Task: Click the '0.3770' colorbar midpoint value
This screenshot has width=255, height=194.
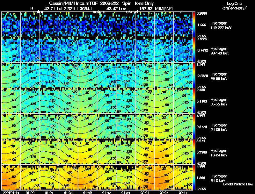Action: (x=202, y=127)
